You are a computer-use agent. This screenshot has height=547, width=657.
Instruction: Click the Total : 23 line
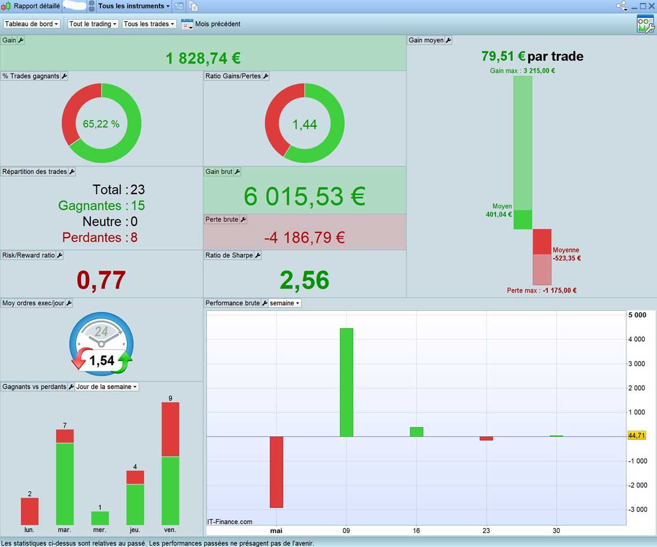[119, 189]
